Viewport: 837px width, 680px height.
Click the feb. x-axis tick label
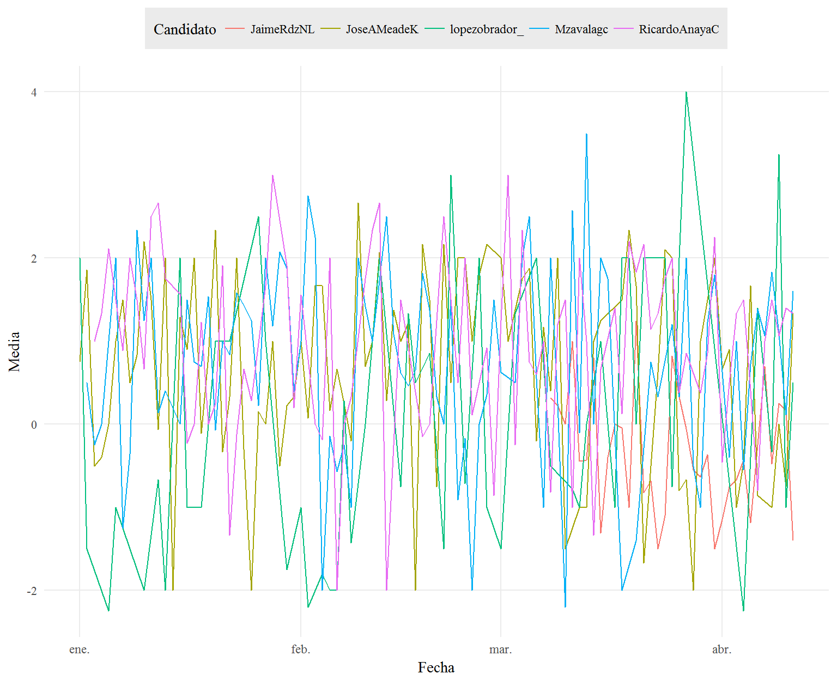click(301, 649)
